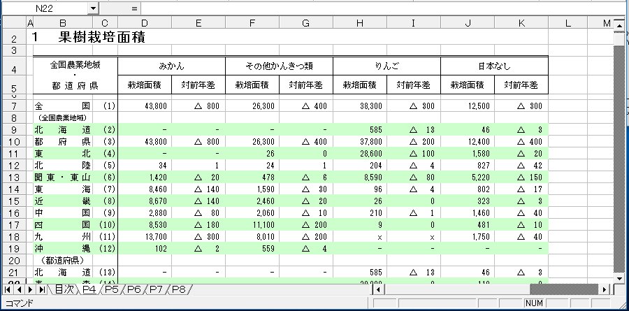Click the horizontal scrollbar thumb

tap(457, 289)
